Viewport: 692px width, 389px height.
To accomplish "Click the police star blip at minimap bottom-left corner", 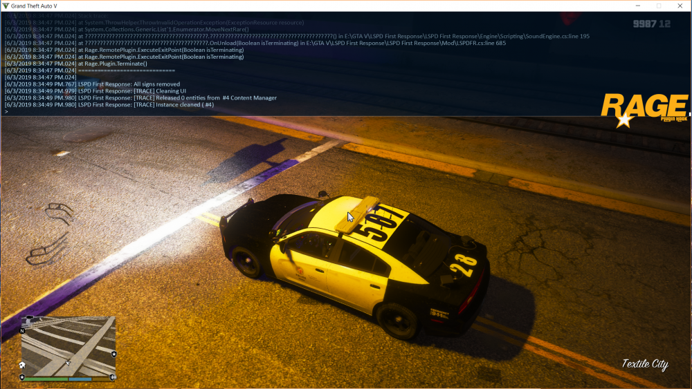I will (x=22, y=377).
